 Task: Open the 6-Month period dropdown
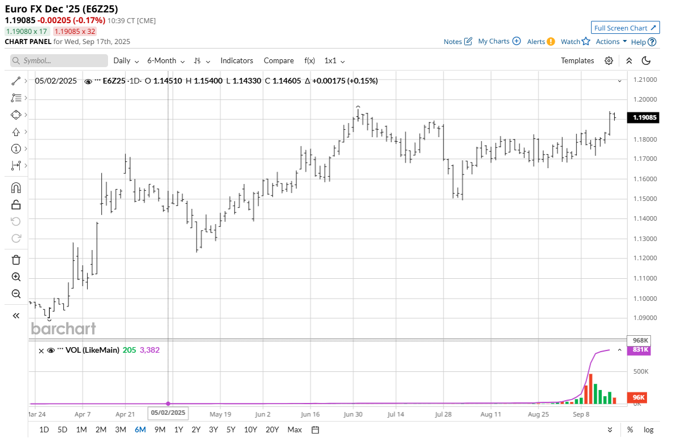click(166, 61)
